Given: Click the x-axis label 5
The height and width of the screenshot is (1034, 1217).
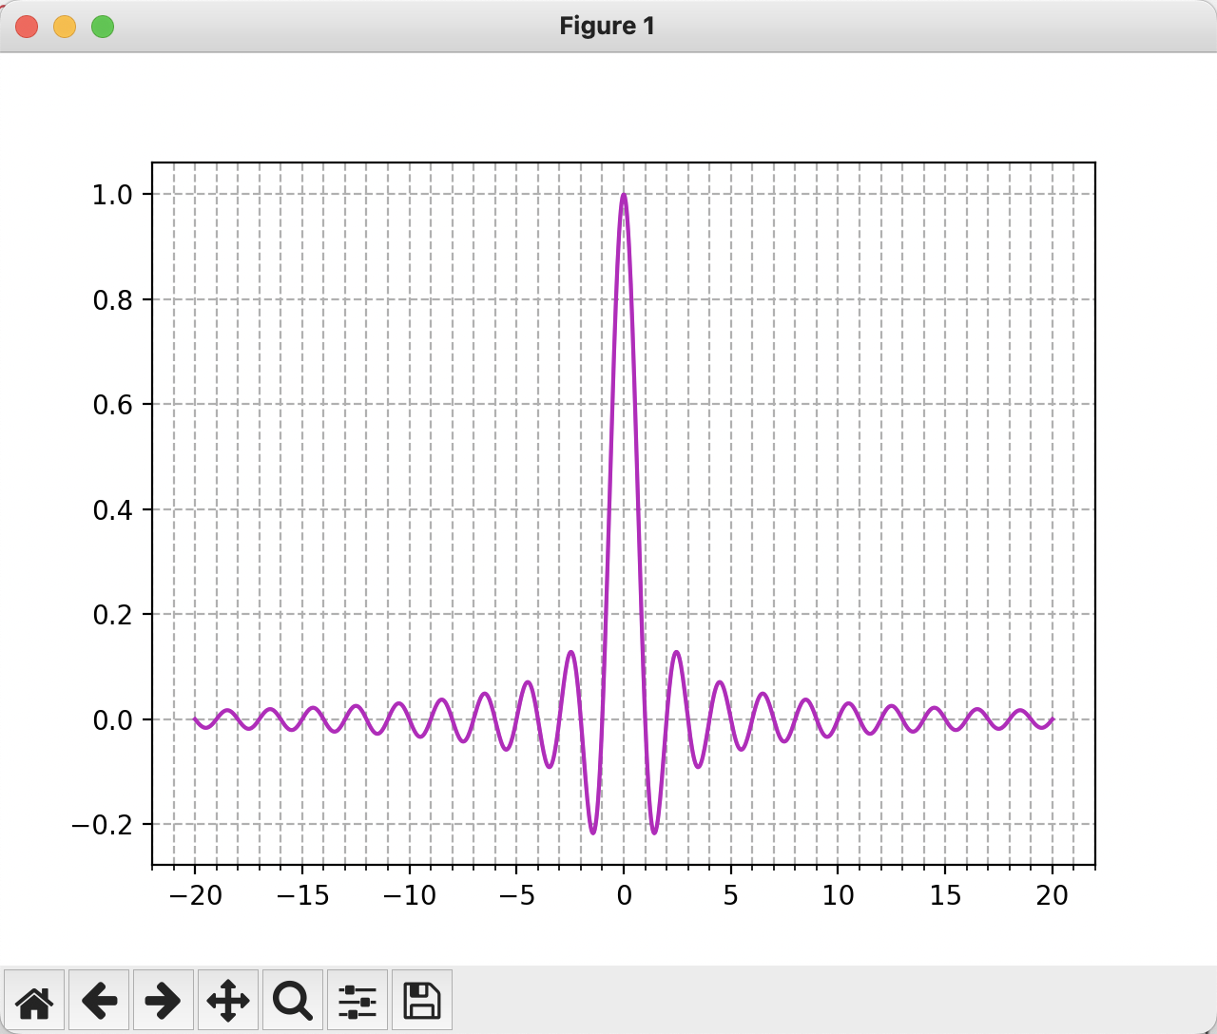Looking at the screenshot, I should [730, 895].
